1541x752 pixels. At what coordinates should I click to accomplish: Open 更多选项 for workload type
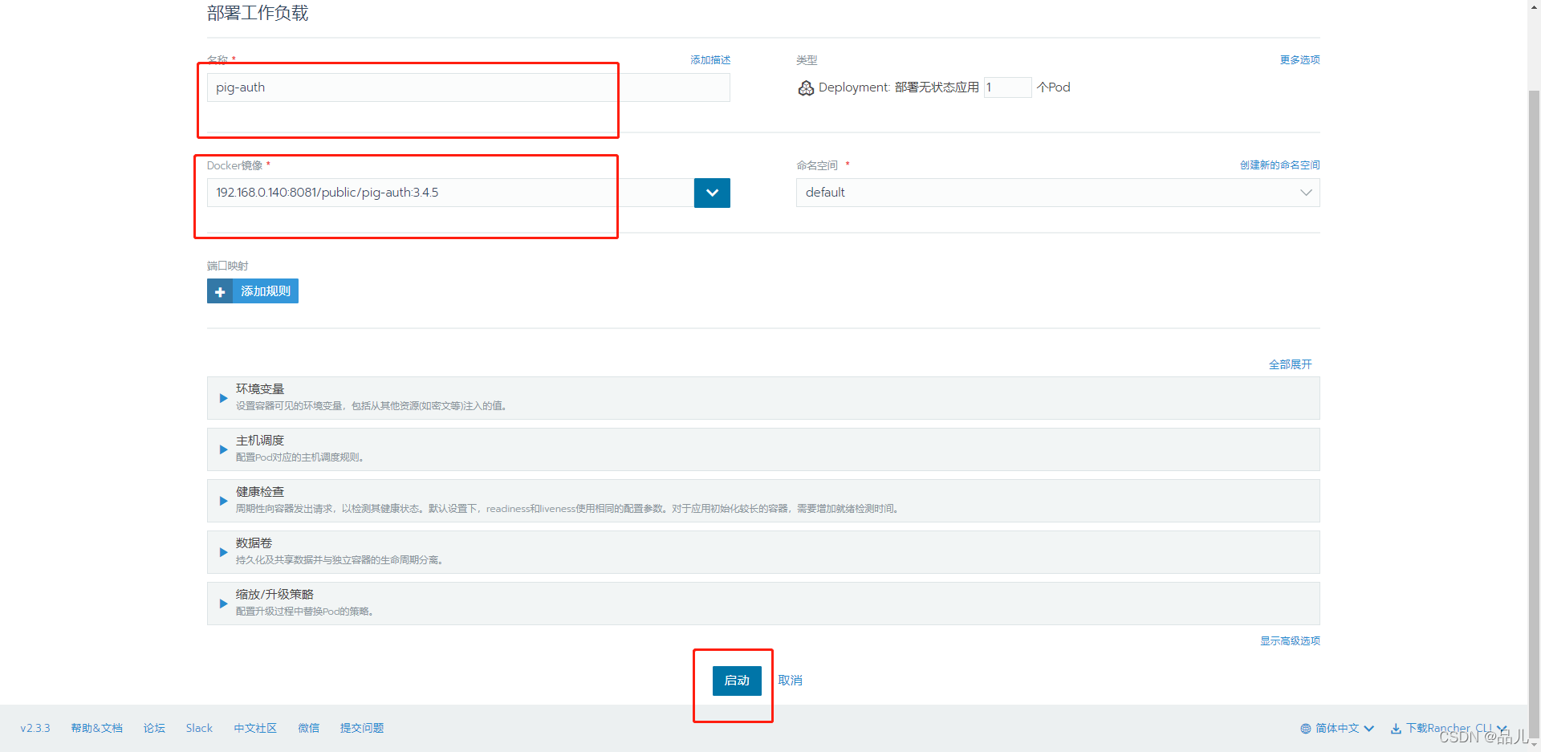[x=1299, y=60]
